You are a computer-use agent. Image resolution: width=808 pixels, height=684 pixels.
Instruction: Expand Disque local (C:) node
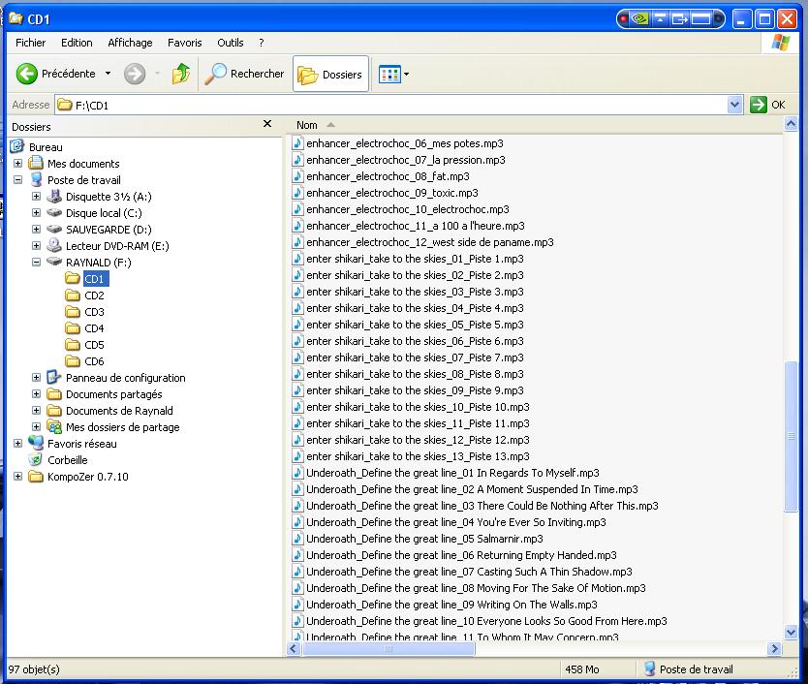[x=36, y=213]
